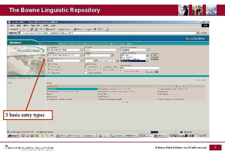The height and width of the screenshot is (155, 225).
Task: Click the first red quick launch icon
Action: [x=23, y=136]
